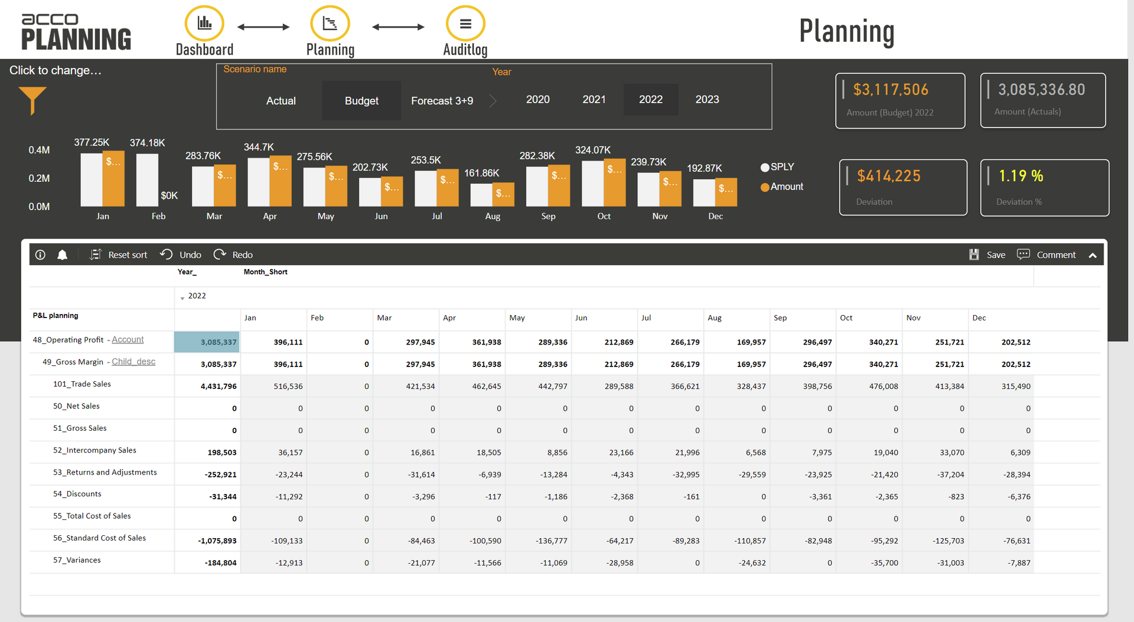Click the Save floppy disk icon
Screen dimensions: 1134x622
[x=974, y=255]
